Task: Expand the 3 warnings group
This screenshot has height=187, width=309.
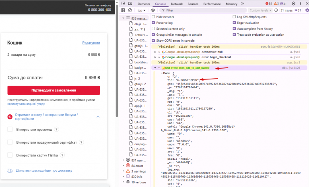Action: tap(123, 171)
